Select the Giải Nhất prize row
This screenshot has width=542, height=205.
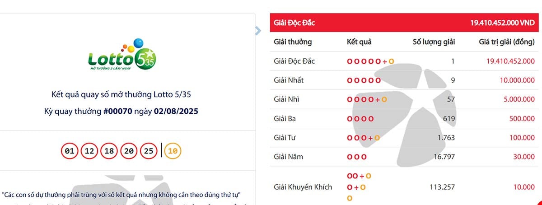click(288, 80)
